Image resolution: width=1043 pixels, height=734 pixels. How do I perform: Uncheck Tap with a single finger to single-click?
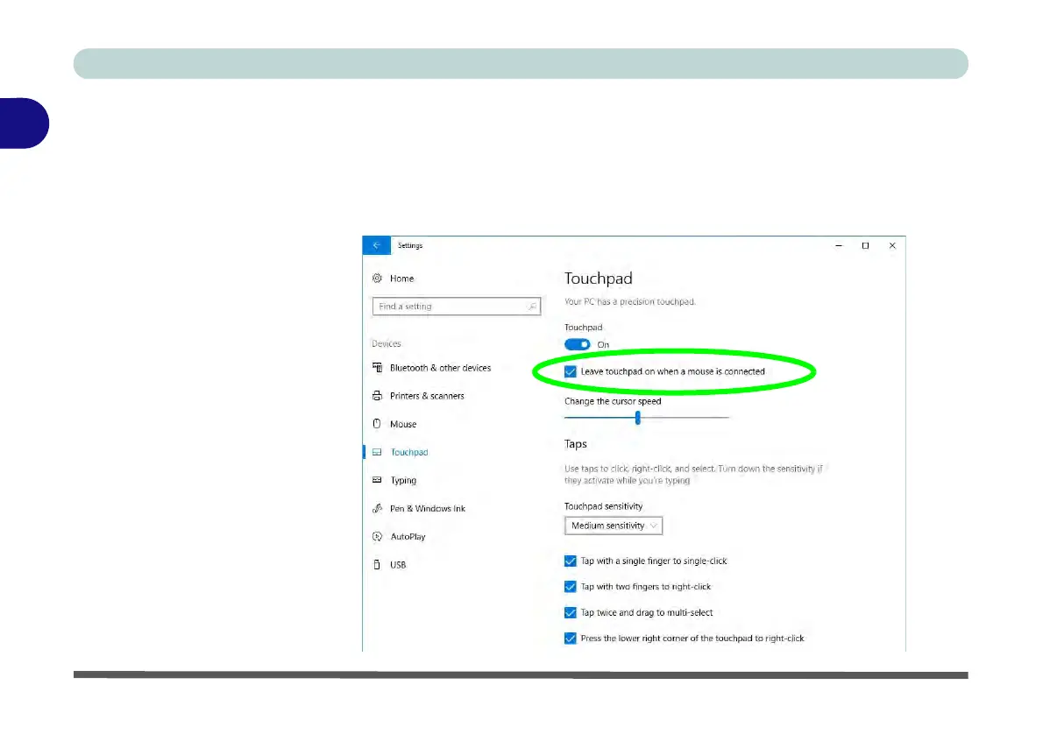click(570, 561)
